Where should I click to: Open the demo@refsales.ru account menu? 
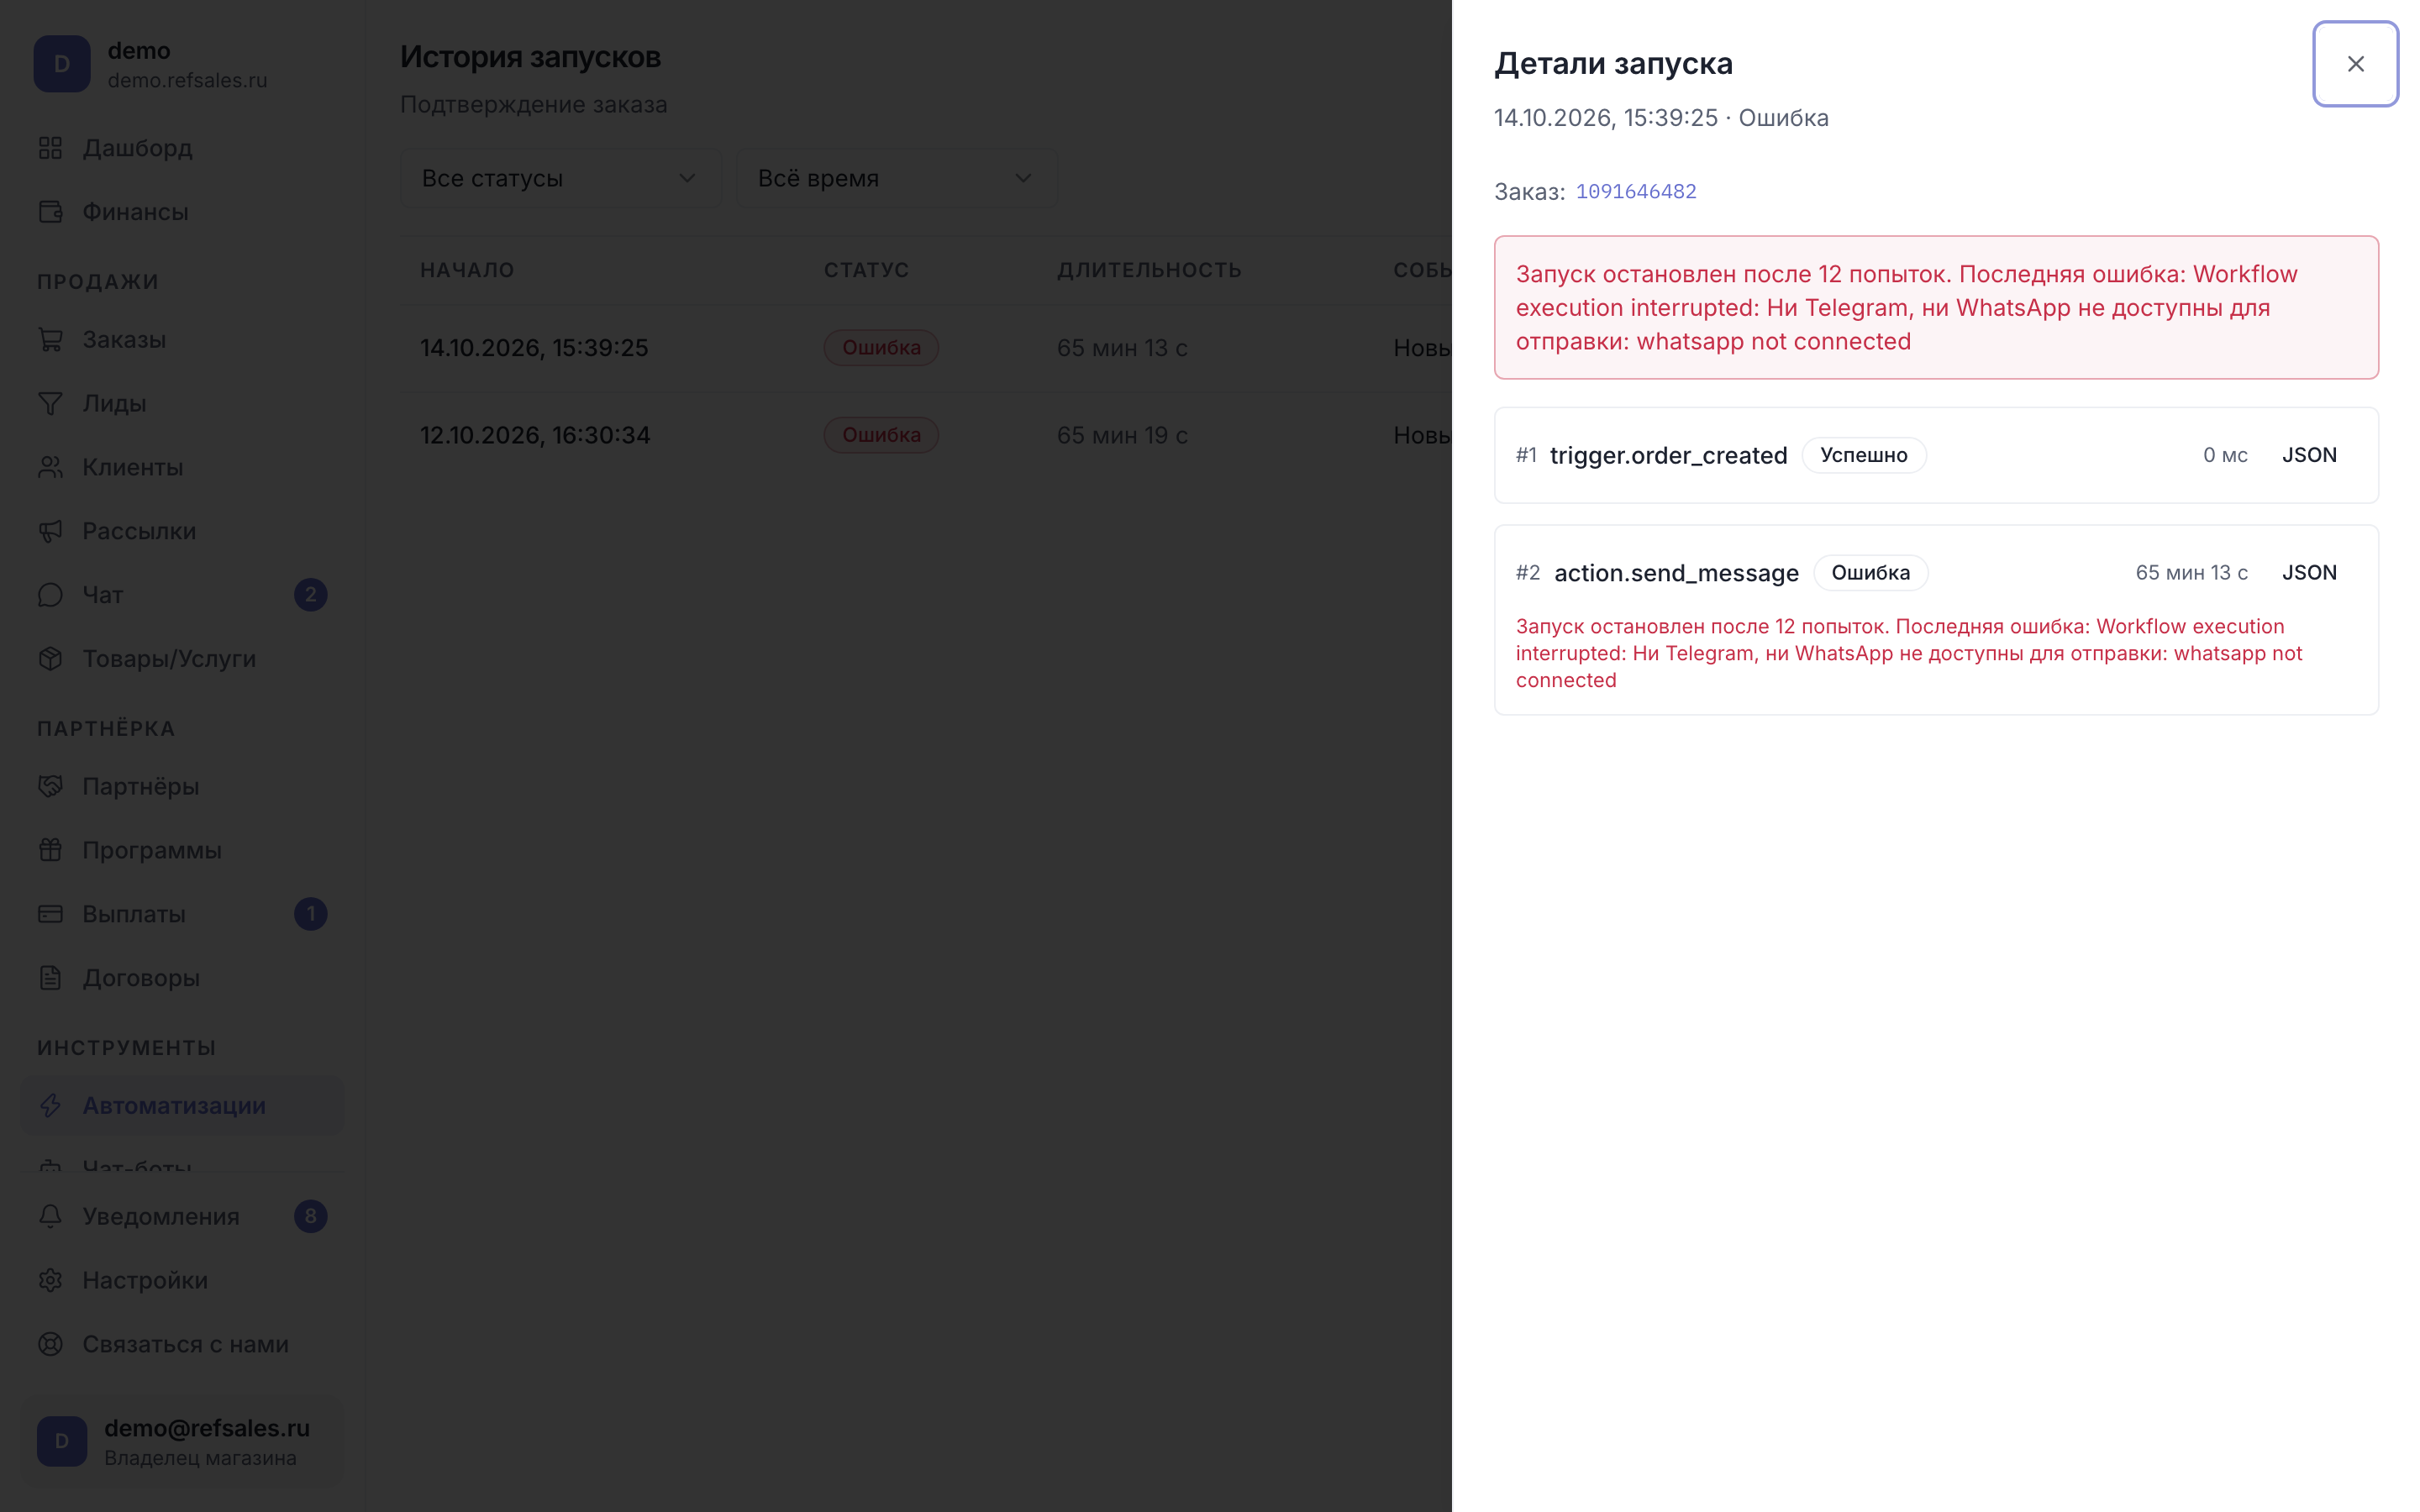(182, 1441)
